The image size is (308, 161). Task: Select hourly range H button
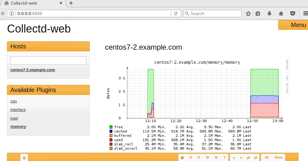pos(190,157)
